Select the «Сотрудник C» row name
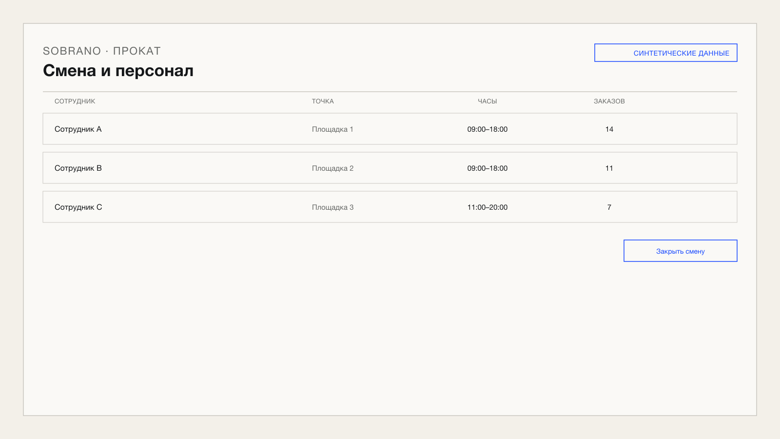Screen dimensions: 780x439 [78, 207]
